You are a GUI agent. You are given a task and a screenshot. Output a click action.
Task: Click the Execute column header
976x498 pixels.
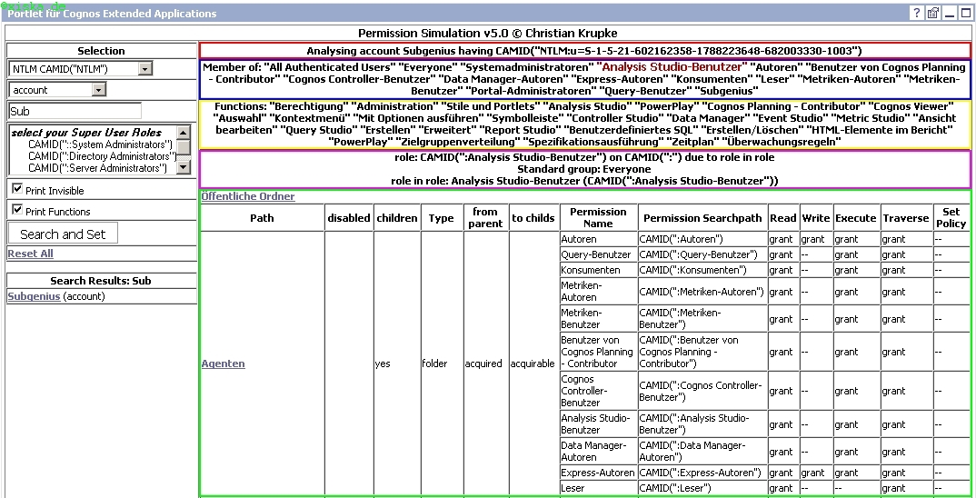[856, 218]
